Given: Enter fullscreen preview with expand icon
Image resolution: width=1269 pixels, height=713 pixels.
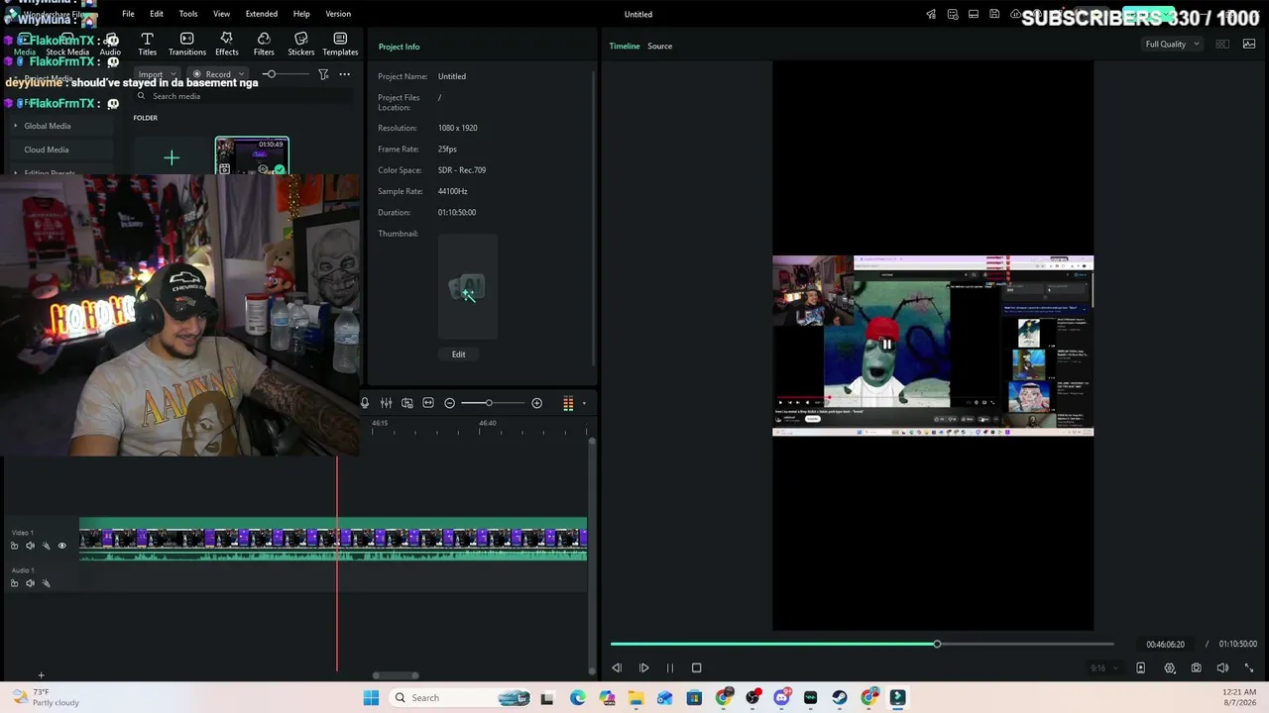Looking at the screenshot, I should (x=1249, y=668).
